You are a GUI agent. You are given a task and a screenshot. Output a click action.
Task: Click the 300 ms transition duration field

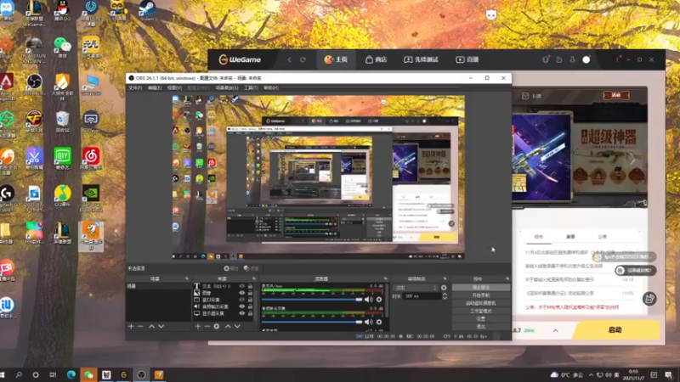[x=422, y=296]
